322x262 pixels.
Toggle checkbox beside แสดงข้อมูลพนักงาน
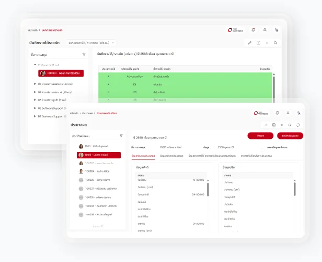coord(262,150)
